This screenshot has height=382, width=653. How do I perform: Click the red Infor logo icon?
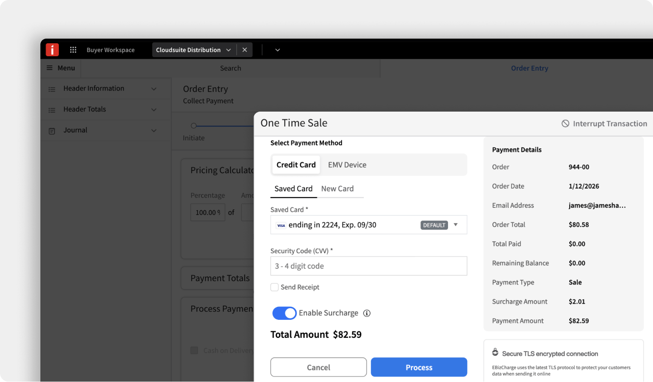pyautogui.click(x=52, y=50)
